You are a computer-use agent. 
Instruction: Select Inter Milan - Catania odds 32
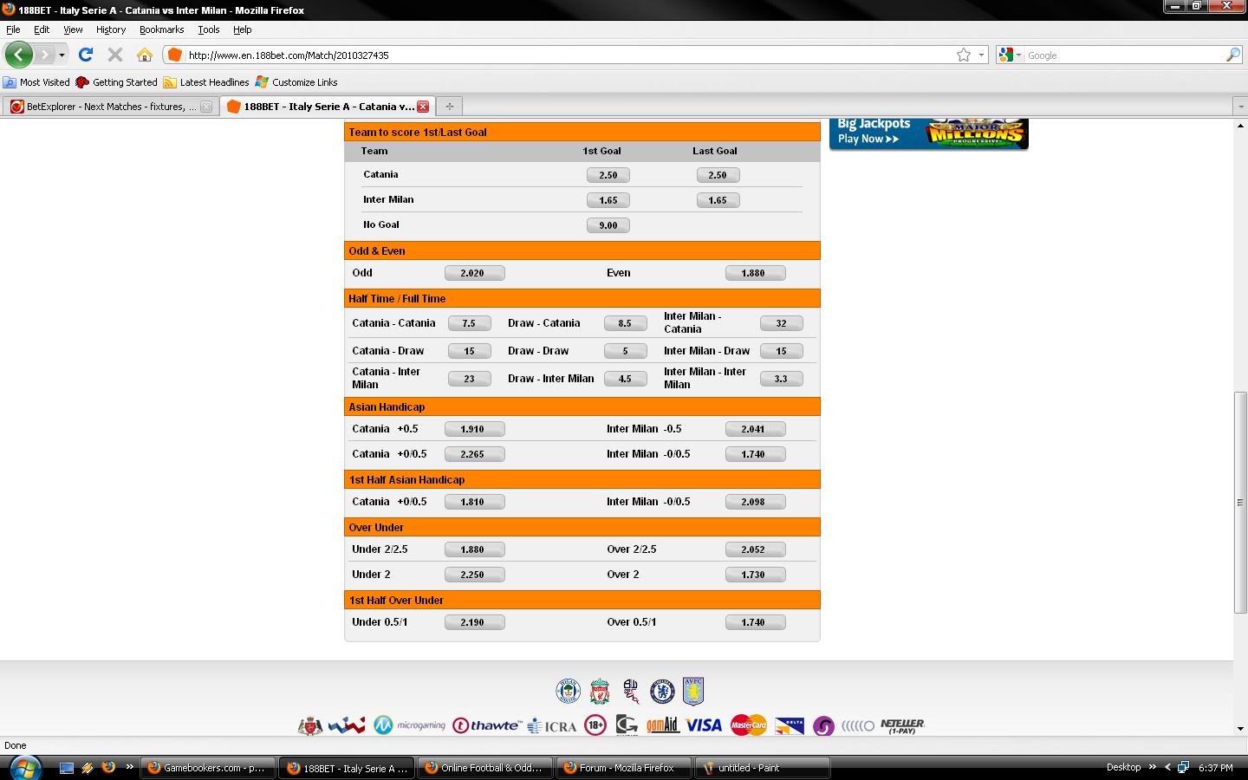[781, 323]
